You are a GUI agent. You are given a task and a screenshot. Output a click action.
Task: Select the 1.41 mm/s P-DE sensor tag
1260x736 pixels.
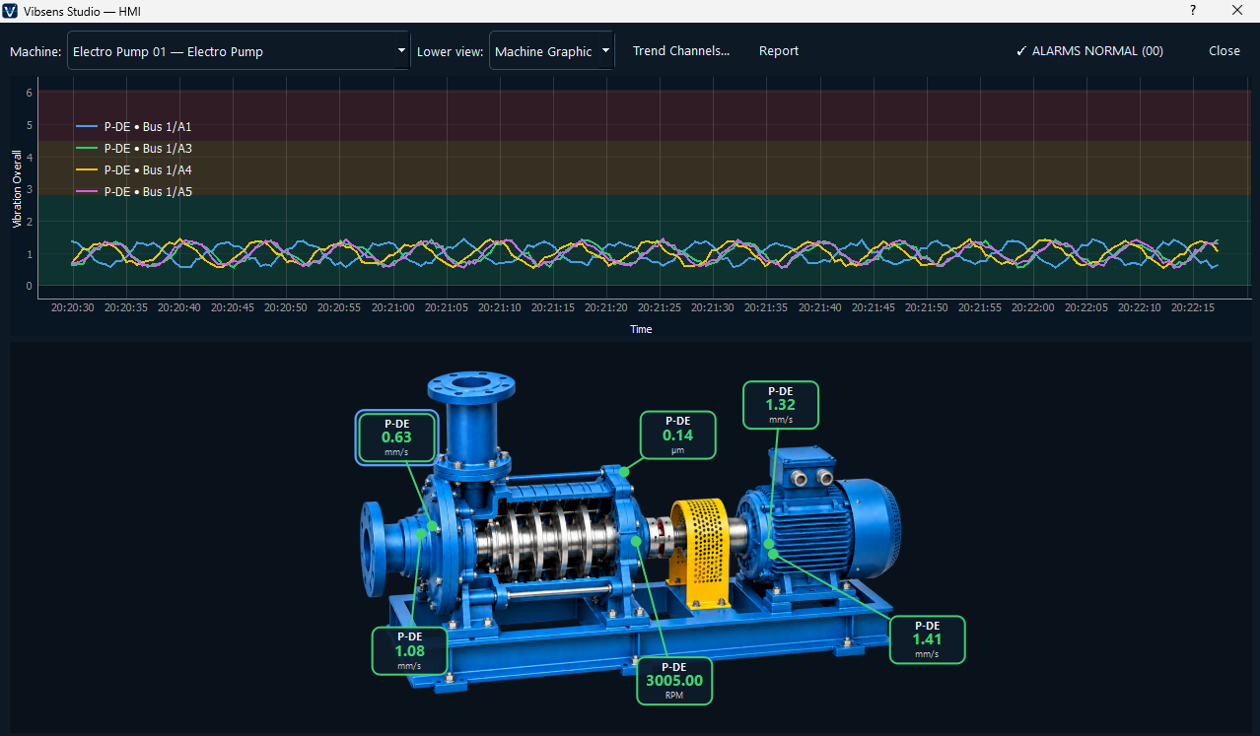pos(927,639)
